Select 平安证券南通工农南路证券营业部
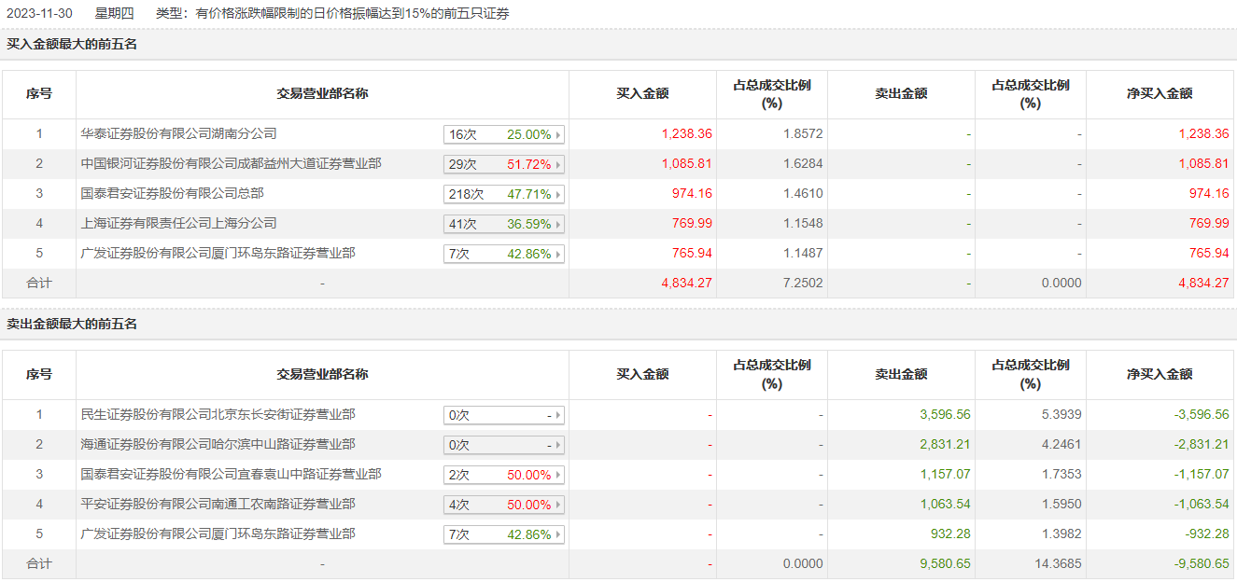Screen dimensions: 1237x582 218,504
